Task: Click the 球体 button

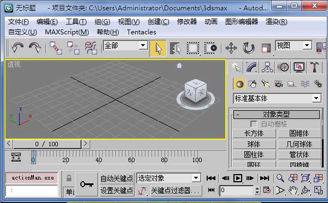Action: point(254,144)
